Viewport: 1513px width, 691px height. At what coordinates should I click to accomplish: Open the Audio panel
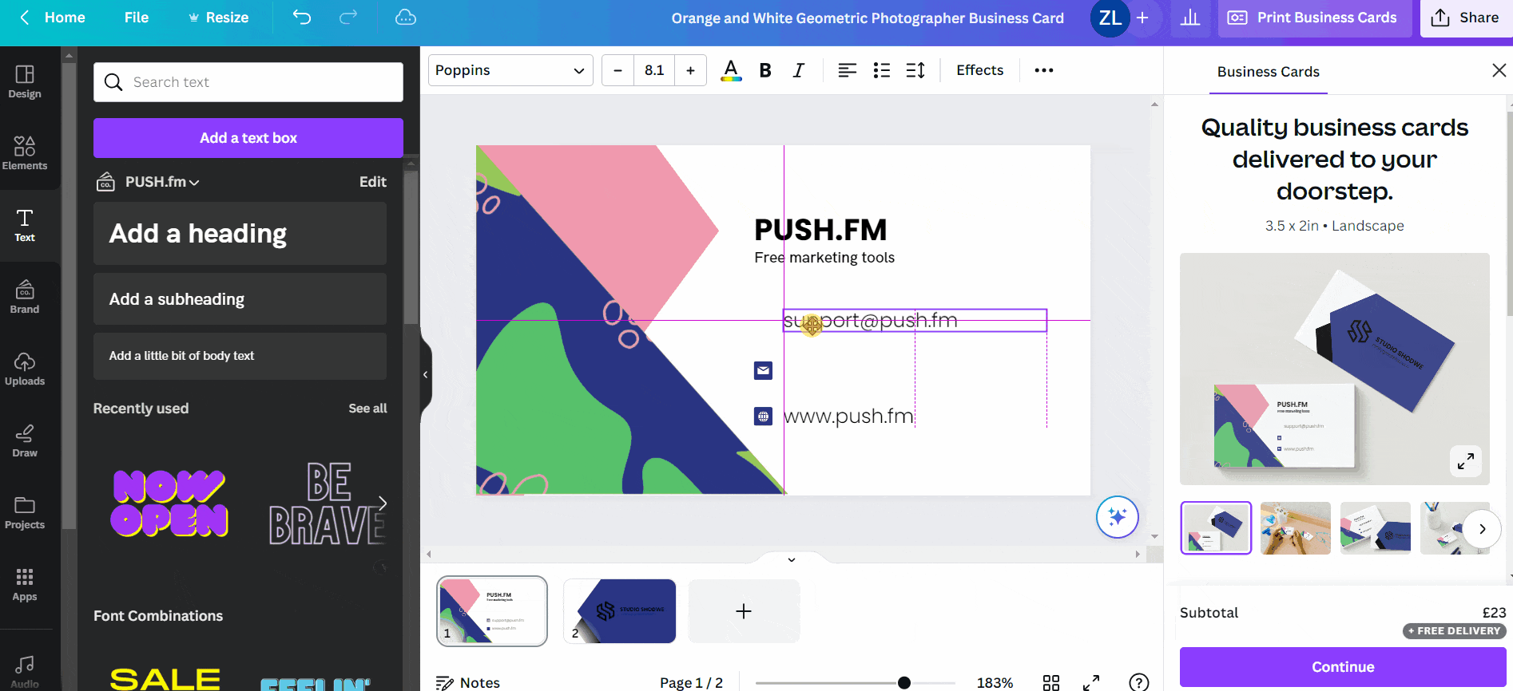point(25,671)
